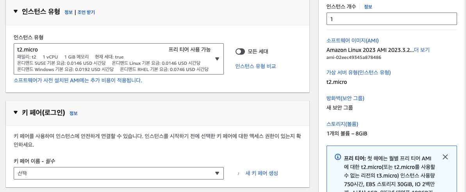Click 정보 link beside 인스턴스 개수
This screenshot has width=466, height=192.
(368, 7)
